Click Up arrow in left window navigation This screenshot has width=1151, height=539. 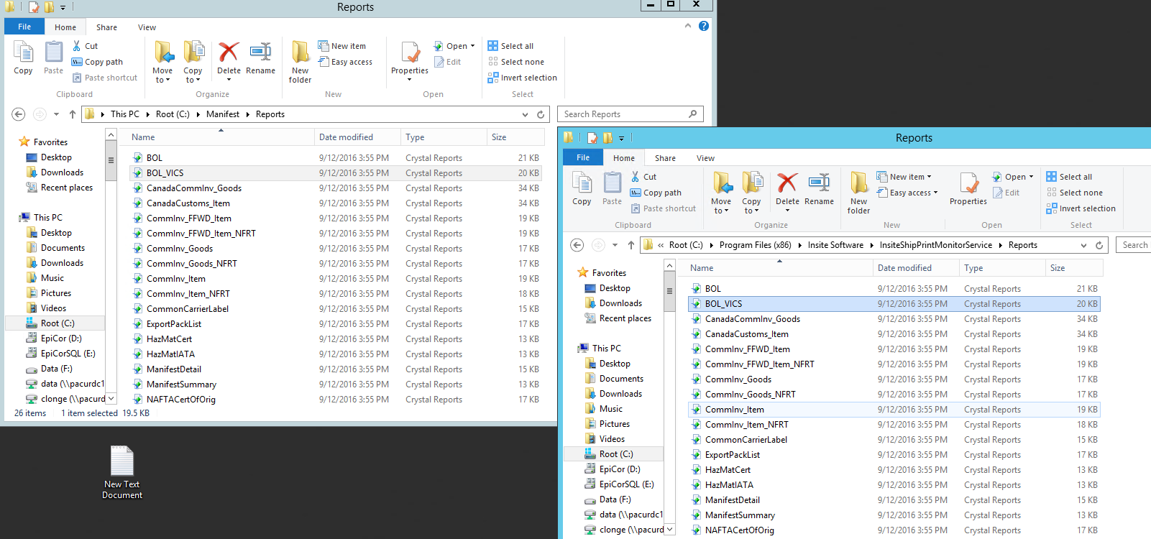click(x=73, y=114)
